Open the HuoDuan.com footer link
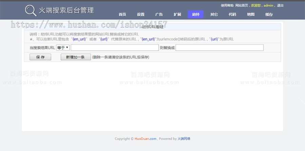Image resolution: width=305 pixels, height=151 pixels. coord(145,139)
